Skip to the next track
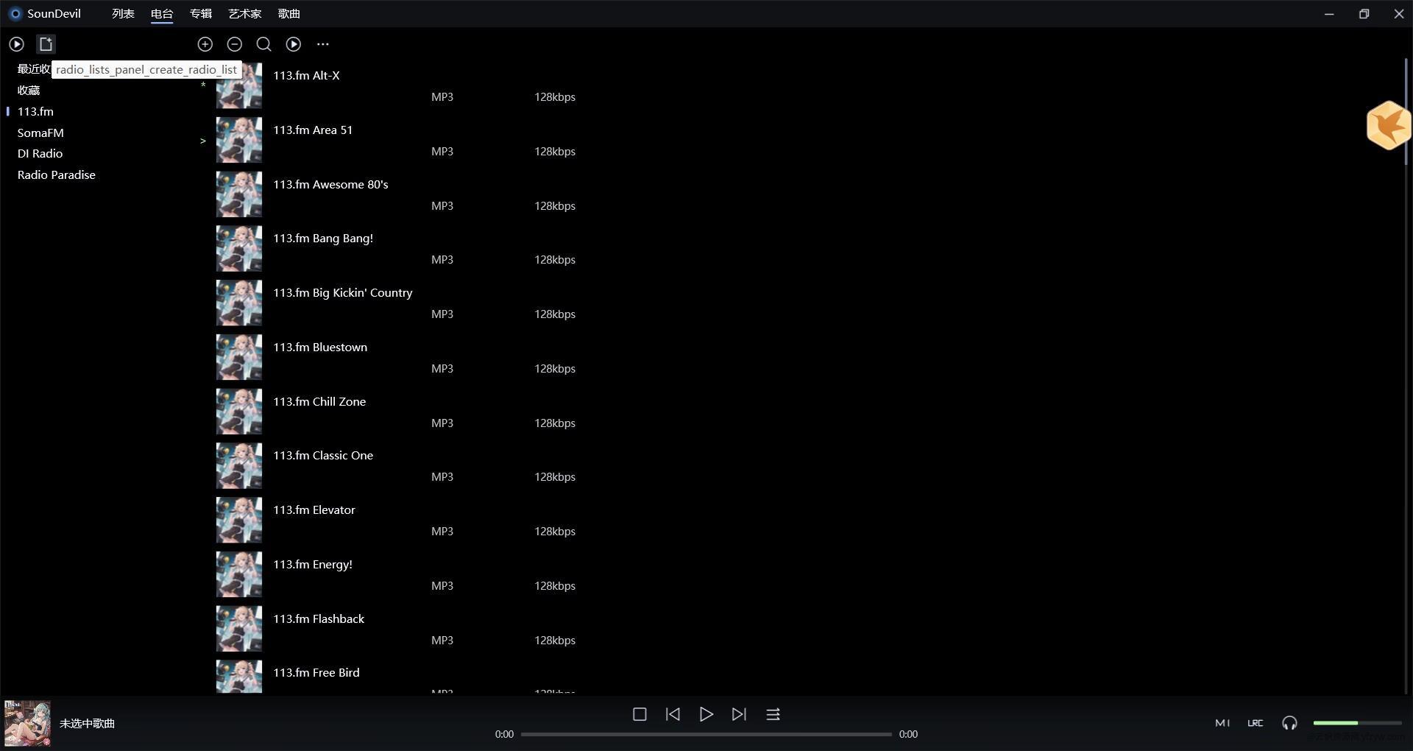 tap(739, 714)
